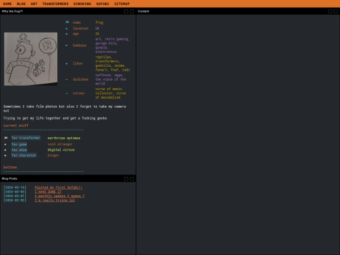Viewport: 340px width, 255px height.
Task: Click the 'Content' panel title
Action: [x=144, y=11]
